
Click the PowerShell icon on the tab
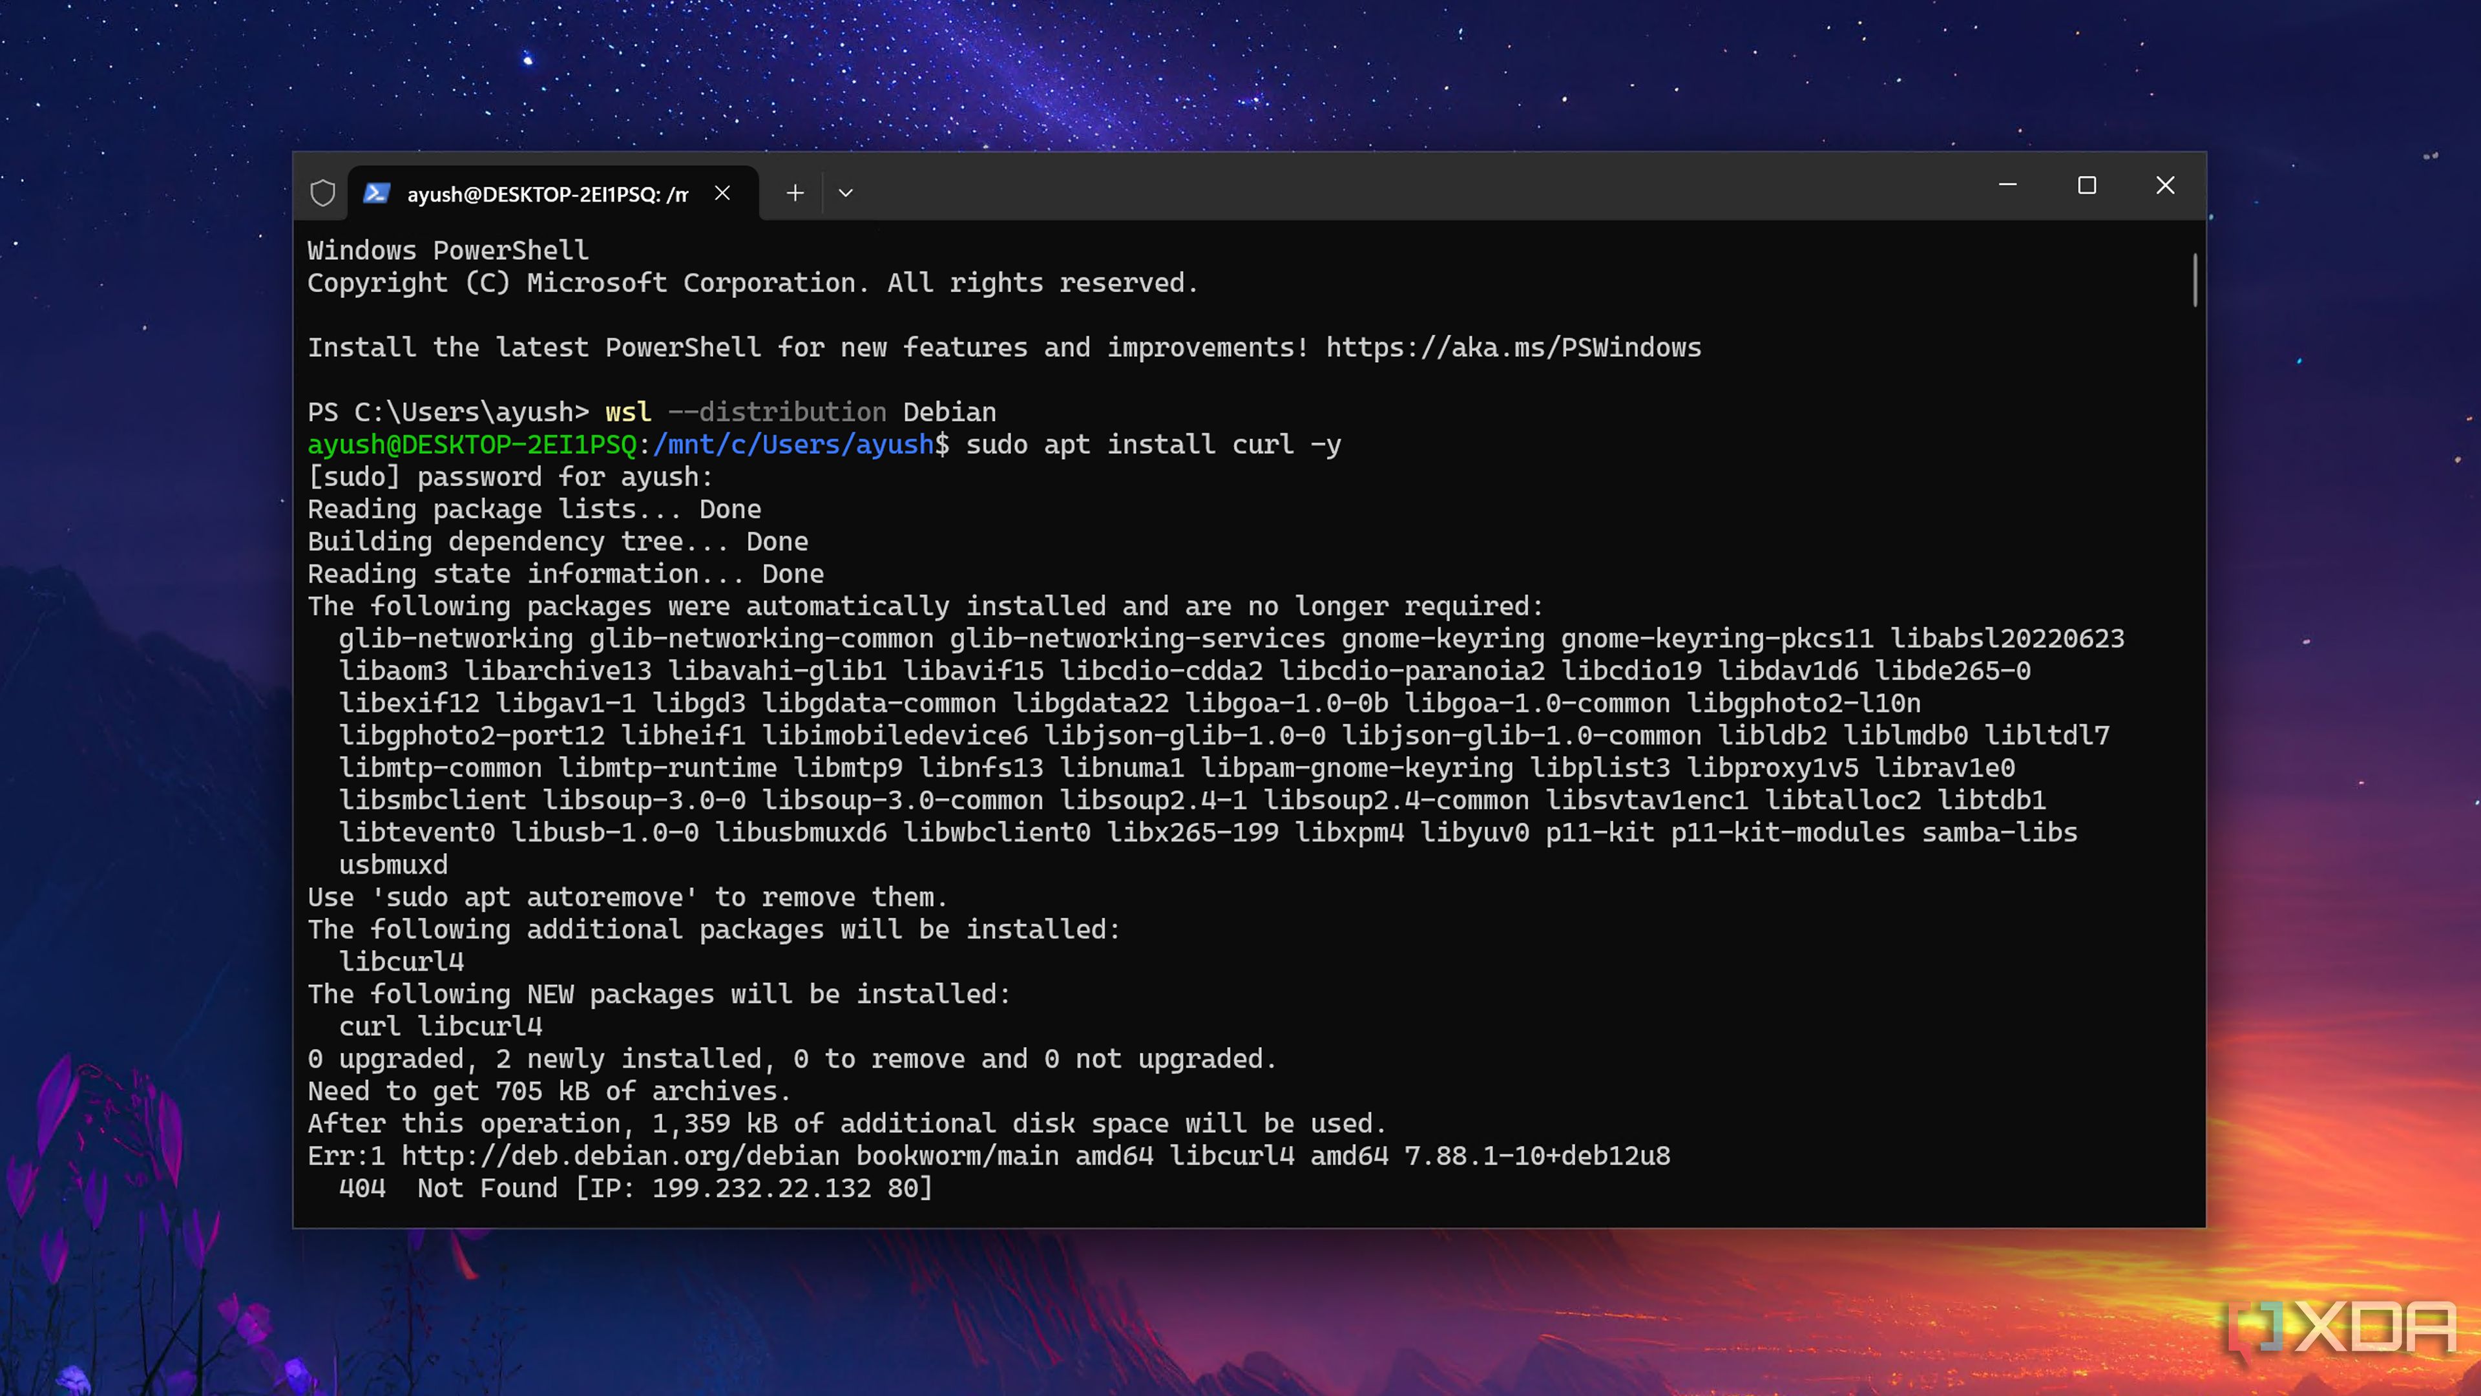377,193
